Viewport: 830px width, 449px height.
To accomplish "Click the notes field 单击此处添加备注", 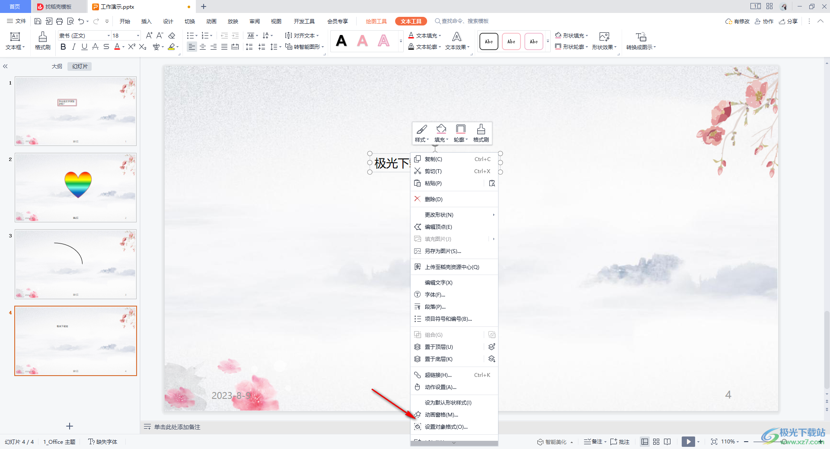I will (x=177, y=427).
